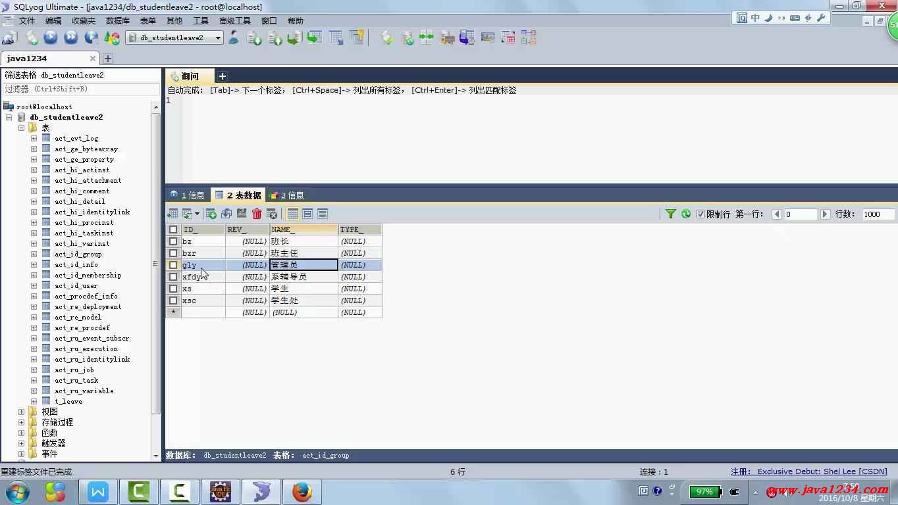Screen dimensions: 898x505
Task: Check the row checkbox for bz
Action: pos(173,241)
